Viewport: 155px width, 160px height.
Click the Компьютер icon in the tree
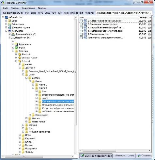(x=10, y=31)
